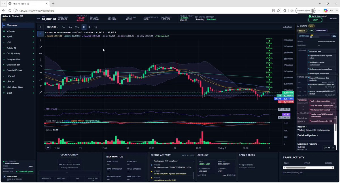Reload the dashboard page in browser
The height and width of the screenshot is (183, 340).
[10, 10]
